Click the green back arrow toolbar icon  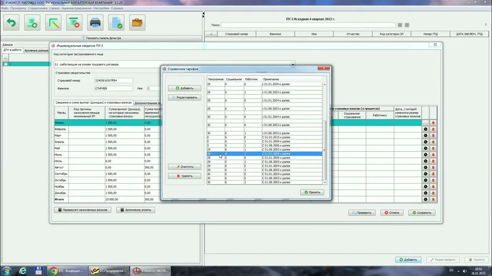click(12, 23)
